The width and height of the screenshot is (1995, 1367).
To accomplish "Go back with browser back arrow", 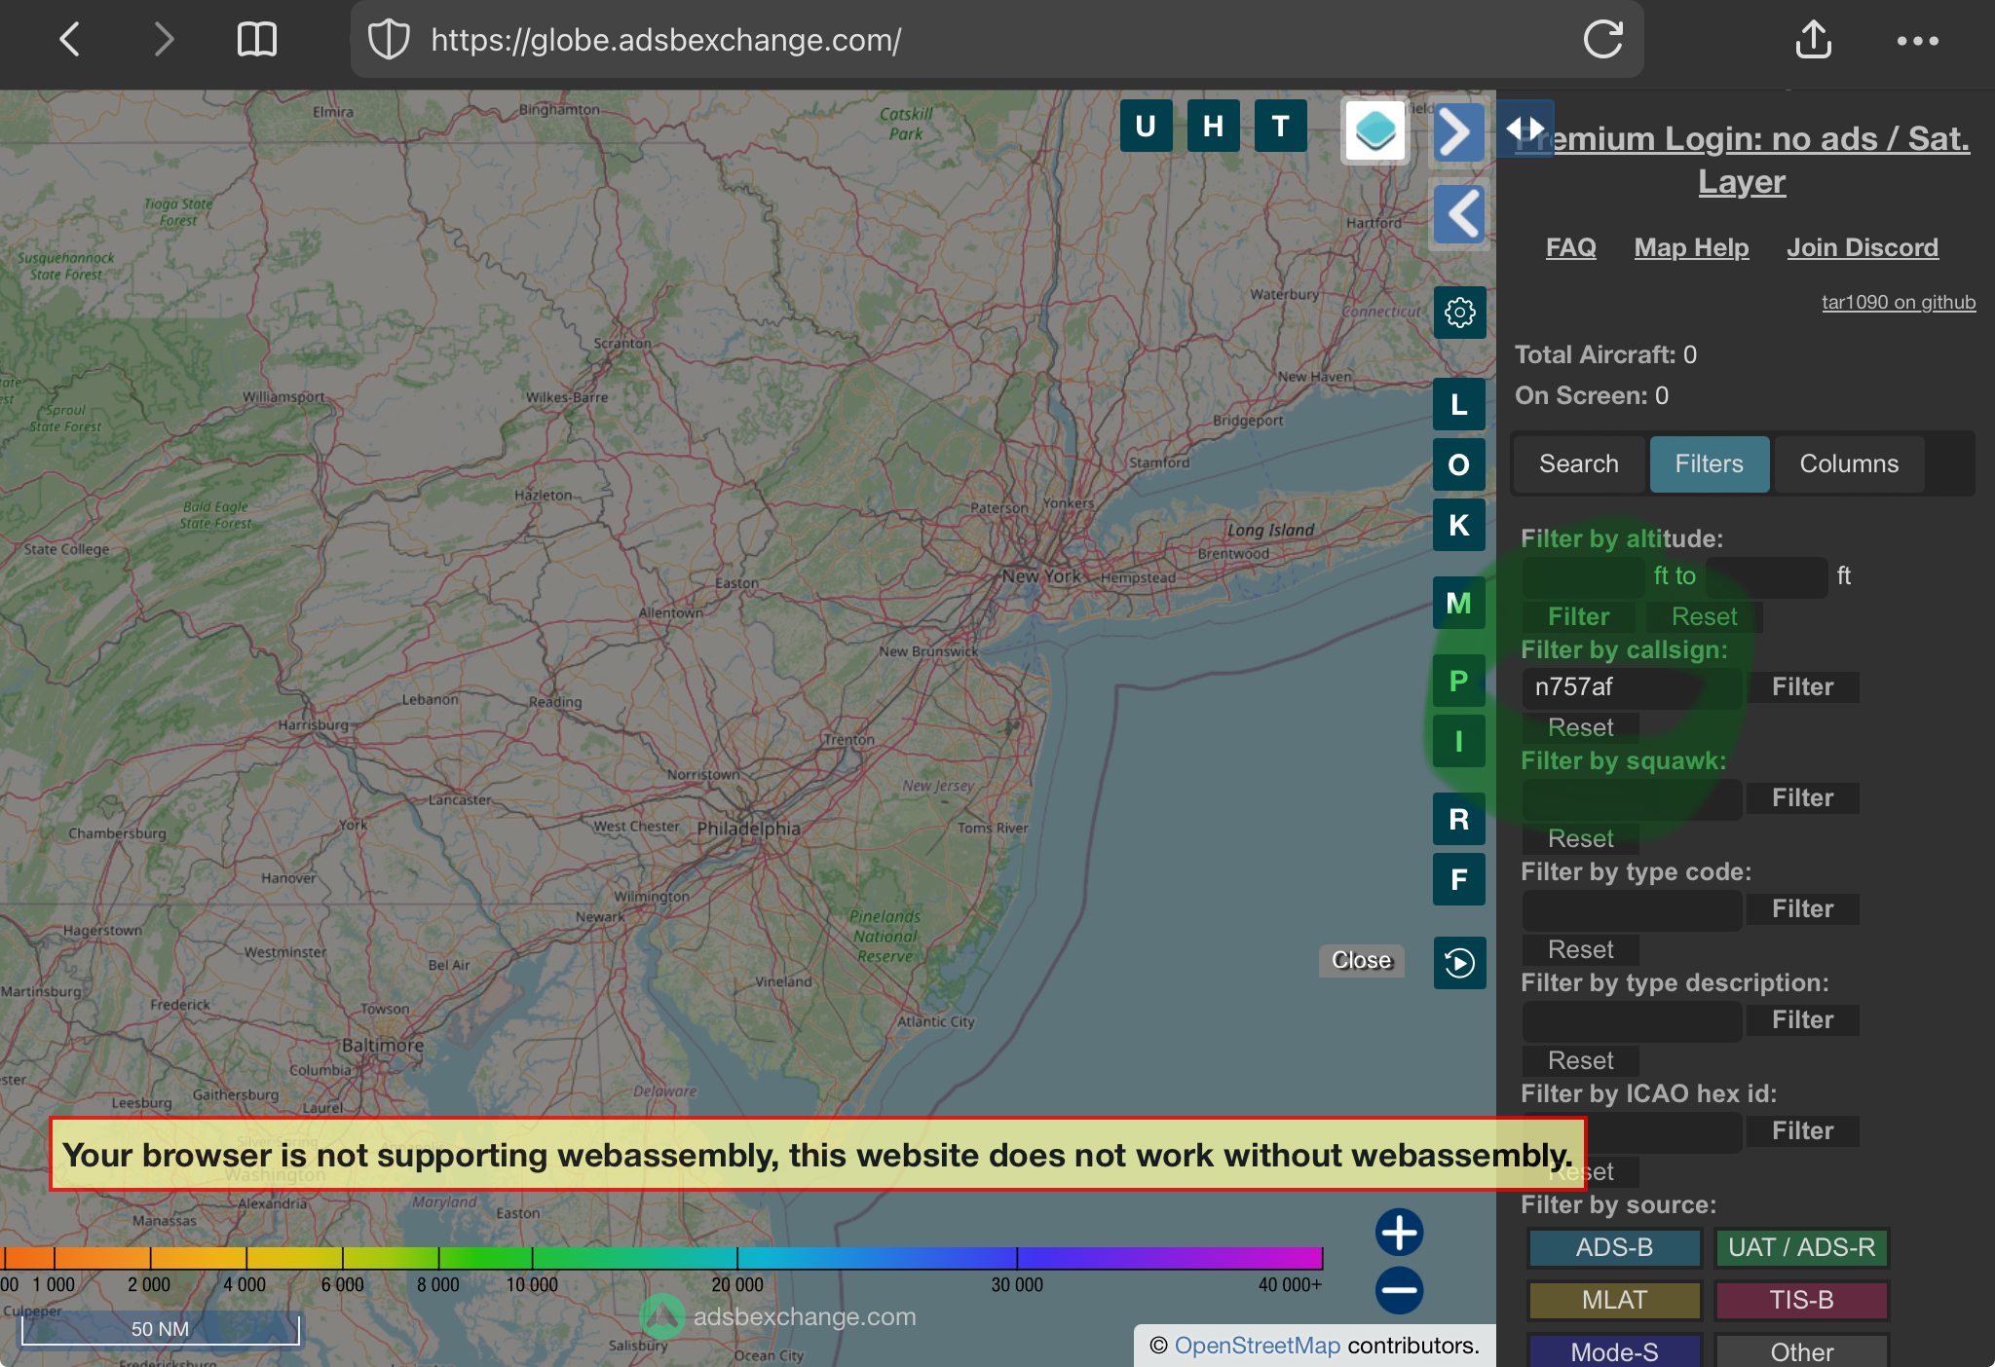I will [69, 40].
